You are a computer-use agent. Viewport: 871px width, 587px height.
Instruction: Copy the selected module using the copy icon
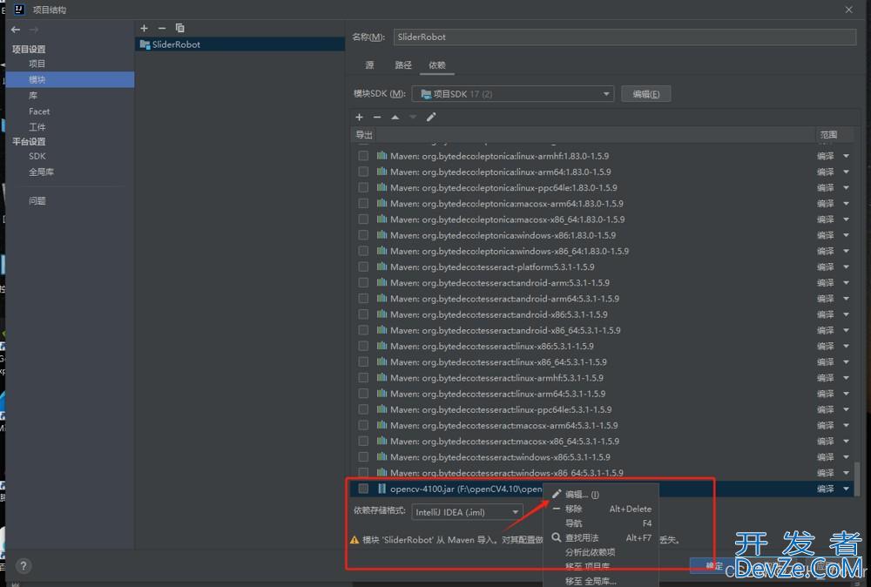pos(179,28)
